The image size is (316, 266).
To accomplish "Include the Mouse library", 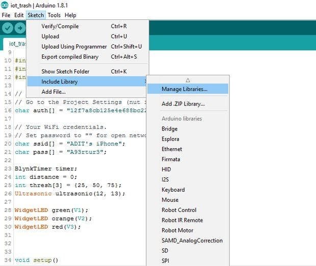I will point(188,200).
